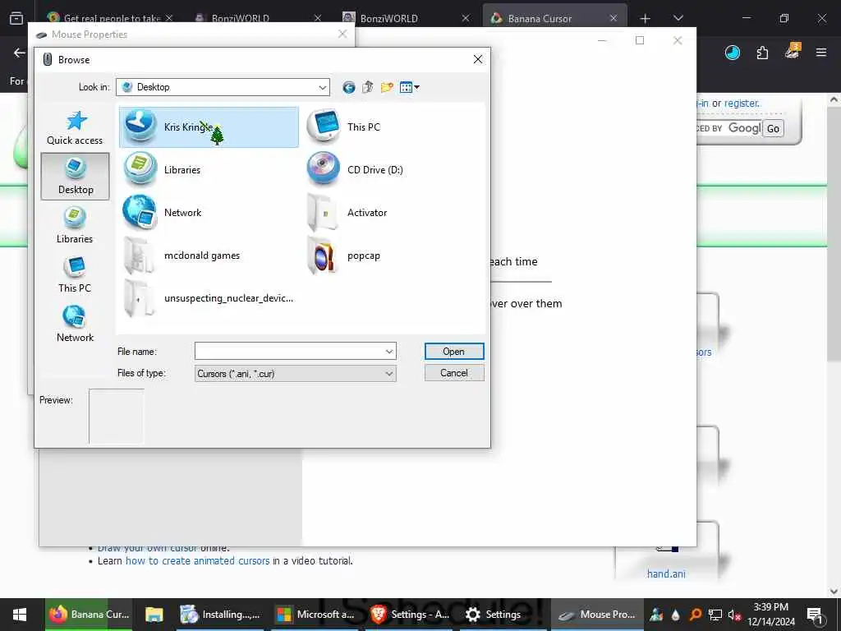Viewport: 841px width, 631px height.
Task: Switch to Firefox Banana Cur... taskbar item
Action: pyautogui.click(x=89, y=615)
